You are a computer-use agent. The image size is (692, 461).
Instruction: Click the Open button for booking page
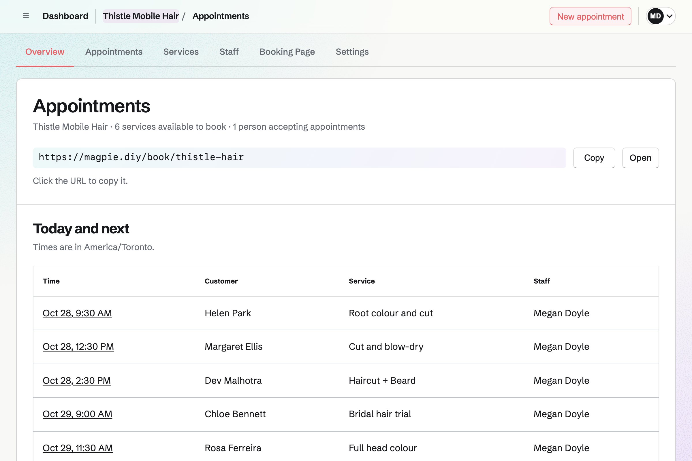(x=640, y=158)
